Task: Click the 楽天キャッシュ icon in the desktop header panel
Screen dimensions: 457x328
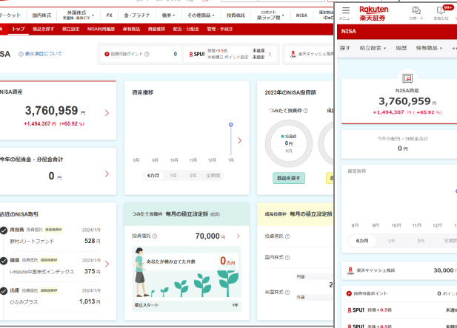Action: (x=293, y=54)
